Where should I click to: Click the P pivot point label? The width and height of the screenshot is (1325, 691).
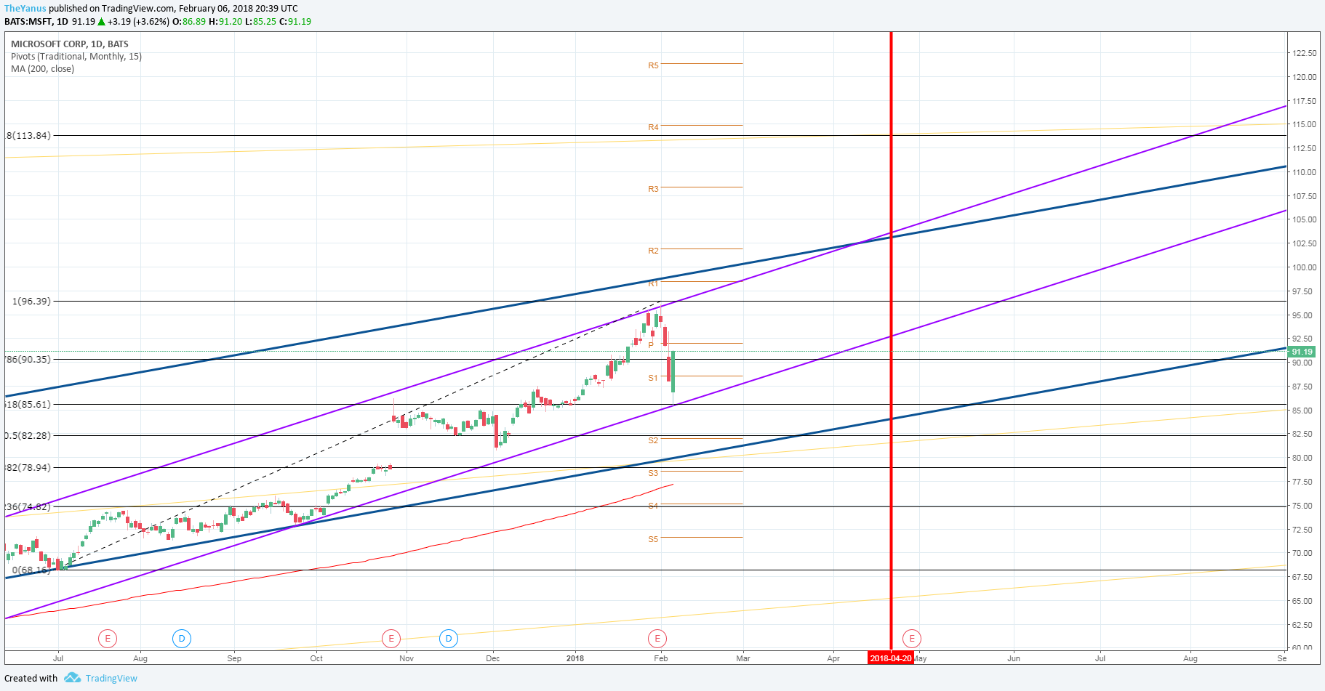pos(651,345)
